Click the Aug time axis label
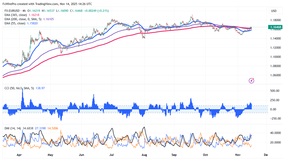The height and width of the screenshot is (159, 283). click(144, 155)
